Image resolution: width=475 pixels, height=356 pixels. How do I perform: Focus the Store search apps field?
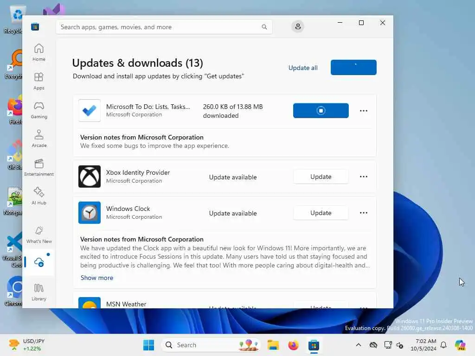click(x=164, y=27)
